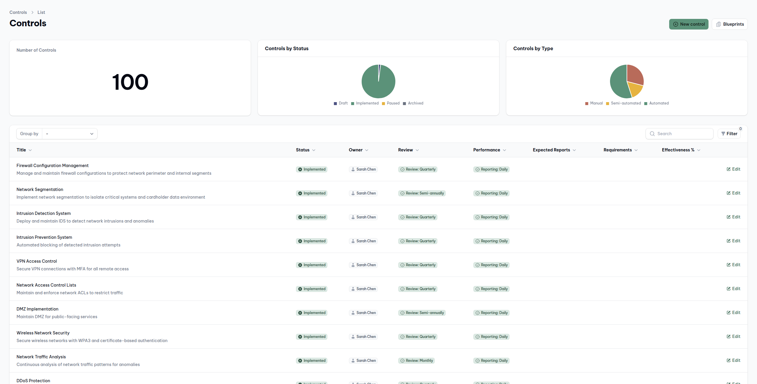Click the search magnifier icon
This screenshot has height=384, width=757.
pyautogui.click(x=652, y=134)
